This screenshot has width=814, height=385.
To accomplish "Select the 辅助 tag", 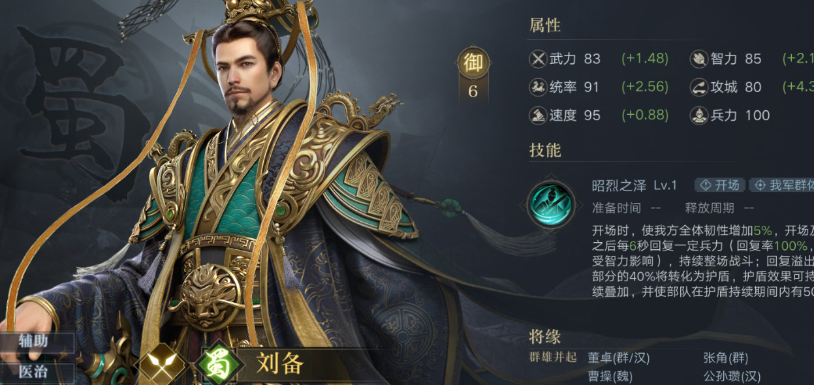I will [x=35, y=341].
